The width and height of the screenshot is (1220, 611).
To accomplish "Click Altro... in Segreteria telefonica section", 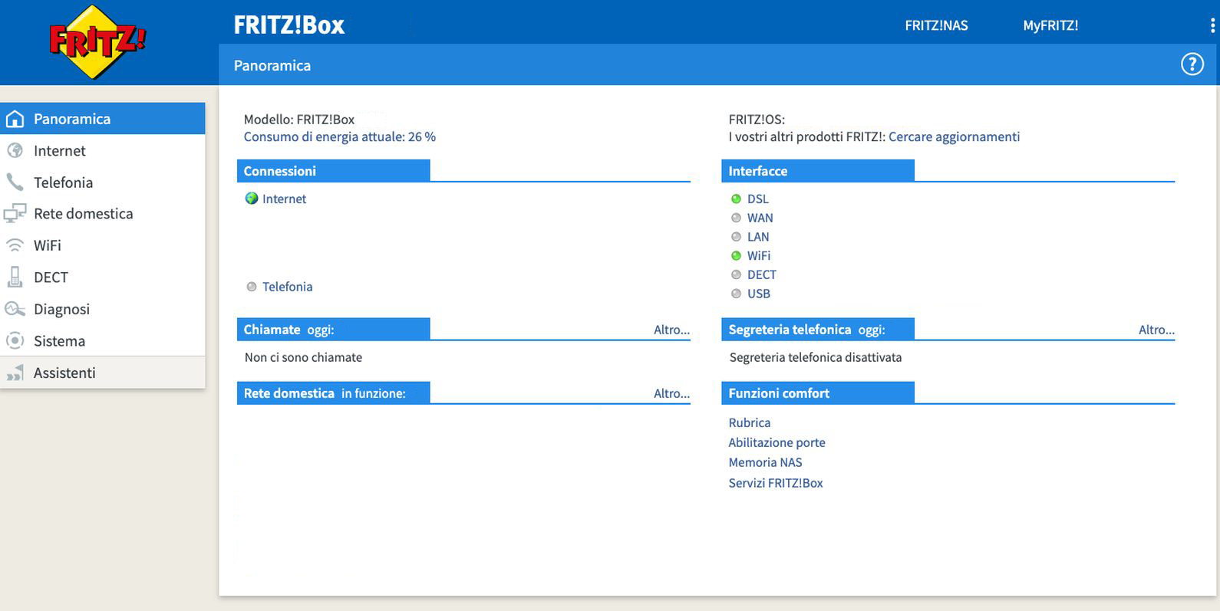I will tap(1156, 330).
